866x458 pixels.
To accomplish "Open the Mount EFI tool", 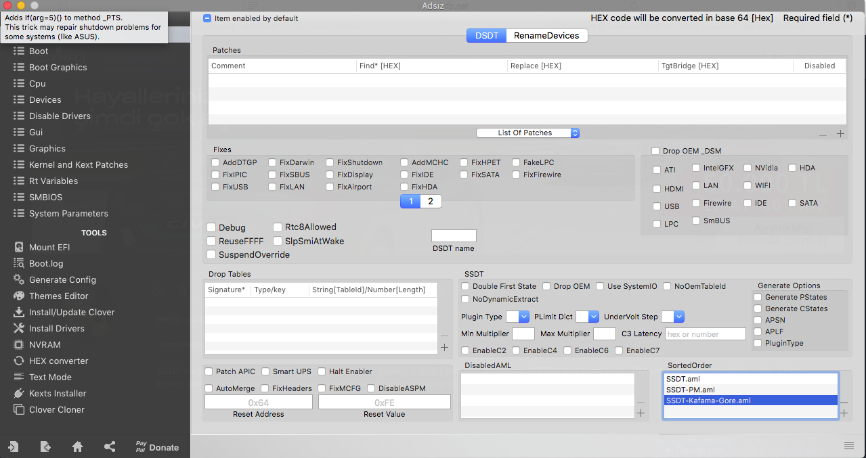I will (49, 248).
